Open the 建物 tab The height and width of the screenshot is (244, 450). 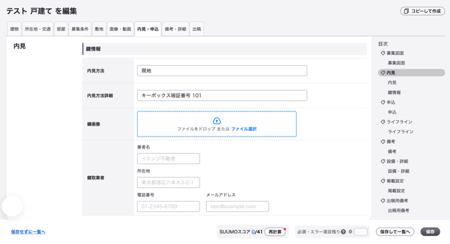[x=14, y=29]
